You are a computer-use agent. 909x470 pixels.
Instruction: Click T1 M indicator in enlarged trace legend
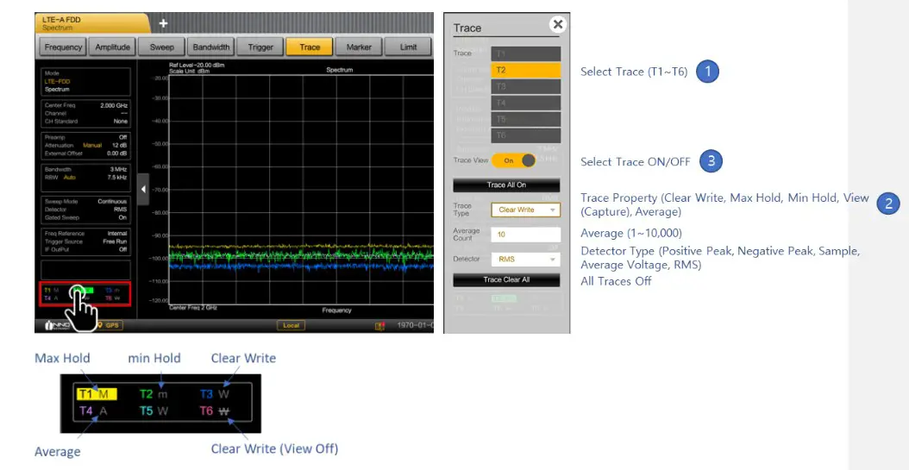pos(97,394)
